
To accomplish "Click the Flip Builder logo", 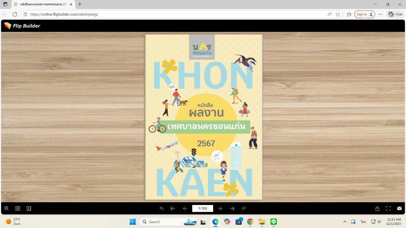I will (x=22, y=26).
